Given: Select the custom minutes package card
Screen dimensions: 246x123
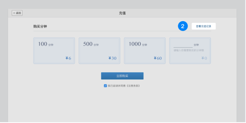Looking at the screenshot, I should pos(190,51).
